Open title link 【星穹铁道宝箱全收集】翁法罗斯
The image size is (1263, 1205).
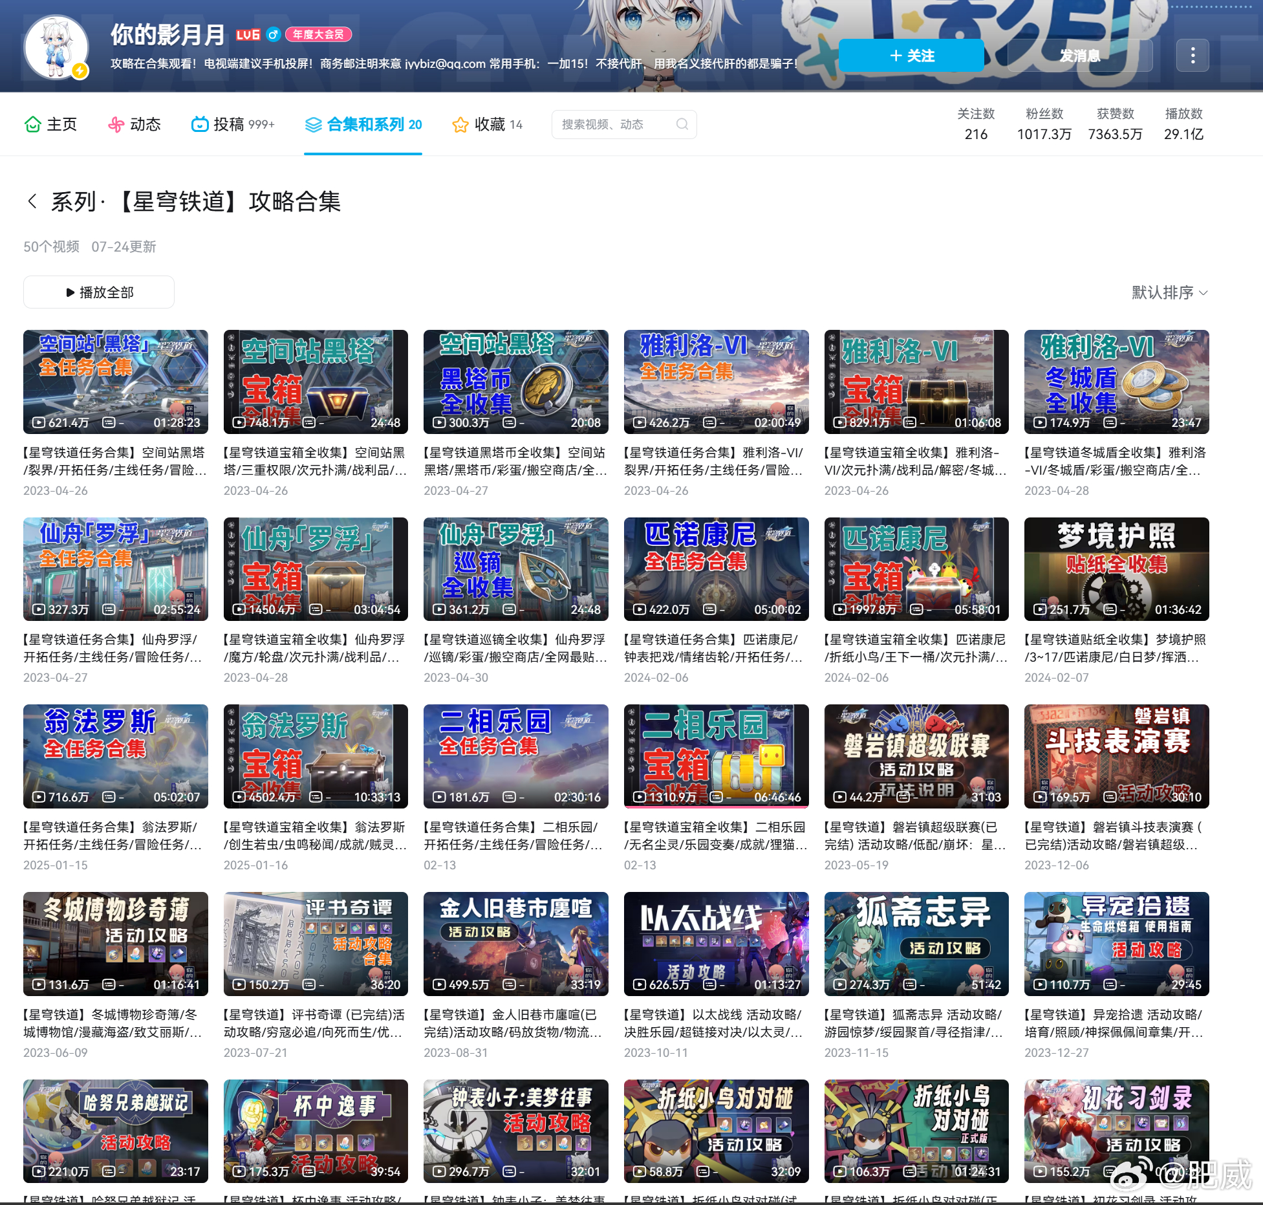[314, 836]
